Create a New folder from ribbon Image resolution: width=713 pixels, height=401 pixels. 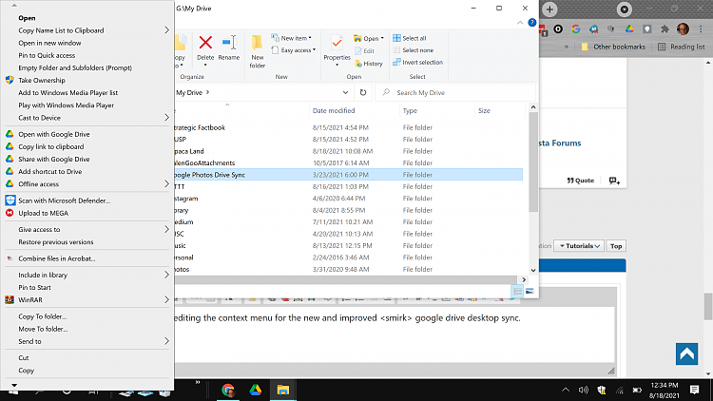[257, 51]
